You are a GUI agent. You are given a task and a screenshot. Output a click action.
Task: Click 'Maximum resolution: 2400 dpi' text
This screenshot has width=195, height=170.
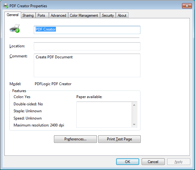pos(39,125)
